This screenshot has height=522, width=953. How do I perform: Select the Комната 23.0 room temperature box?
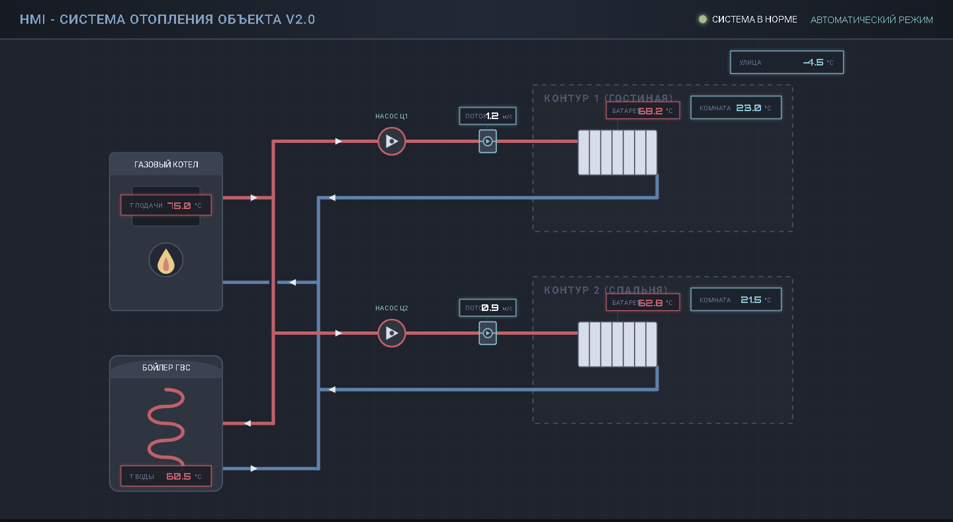(x=735, y=108)
